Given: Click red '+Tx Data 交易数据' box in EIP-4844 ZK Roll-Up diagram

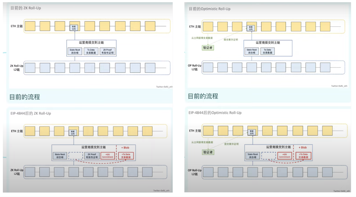Looking at the screenshot, I should pos(126,156).
